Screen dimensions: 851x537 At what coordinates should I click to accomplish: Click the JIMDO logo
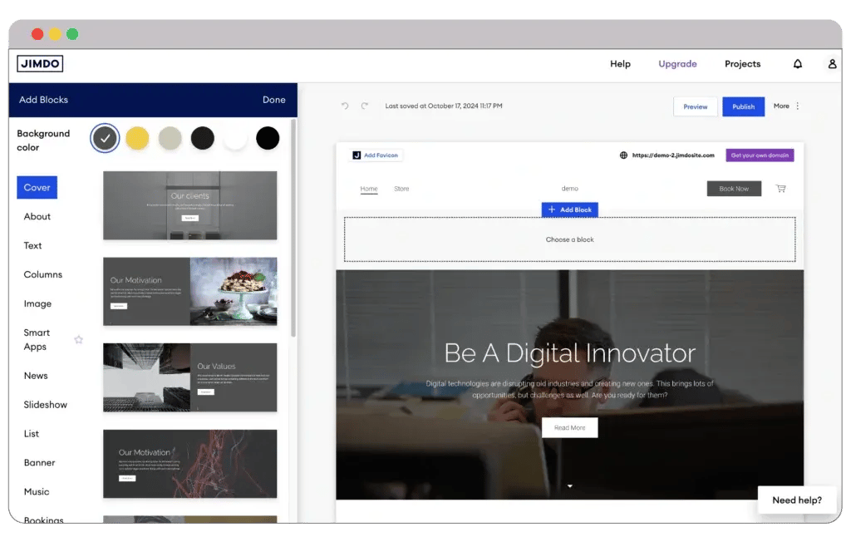point(40,64)
